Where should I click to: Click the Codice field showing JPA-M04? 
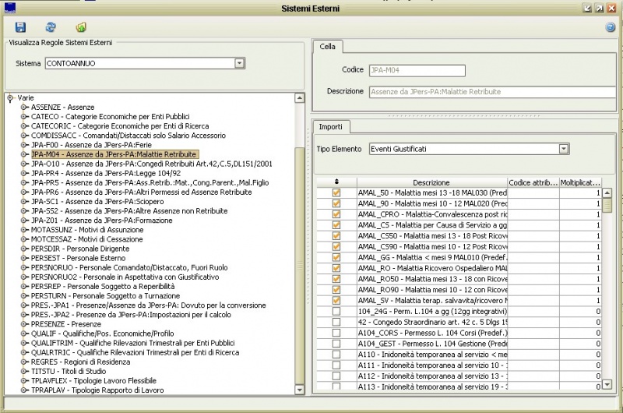416,70
